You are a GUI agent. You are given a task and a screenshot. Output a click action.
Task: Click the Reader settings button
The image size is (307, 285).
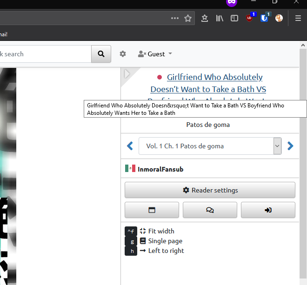210,190
